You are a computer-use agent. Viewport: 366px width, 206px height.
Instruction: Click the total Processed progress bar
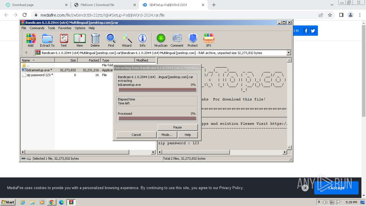[x=157, y=118]
